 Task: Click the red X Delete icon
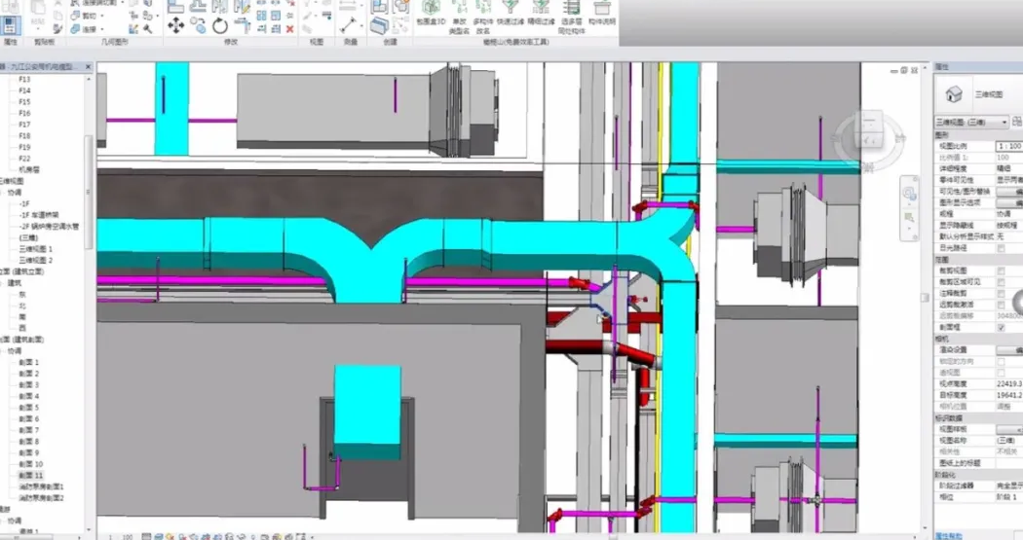[289, 28]
